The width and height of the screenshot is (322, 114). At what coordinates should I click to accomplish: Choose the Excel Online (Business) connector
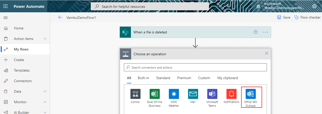coord(155,94)
